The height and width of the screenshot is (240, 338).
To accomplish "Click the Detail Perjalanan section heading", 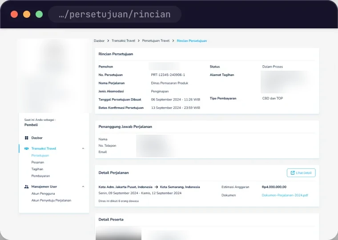I will pos(113,173).
